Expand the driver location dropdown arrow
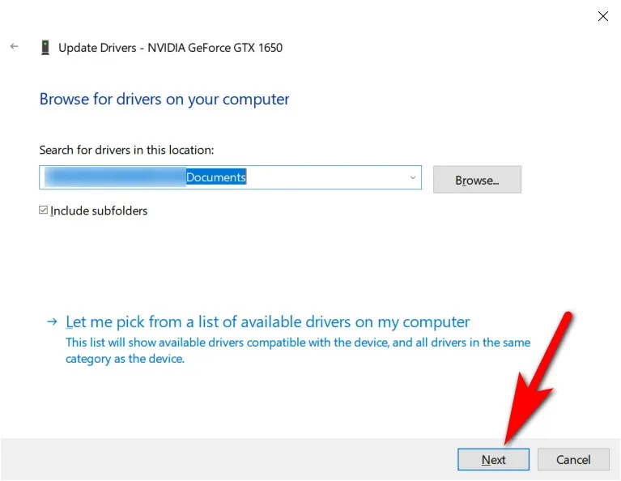 click(412, 177)
